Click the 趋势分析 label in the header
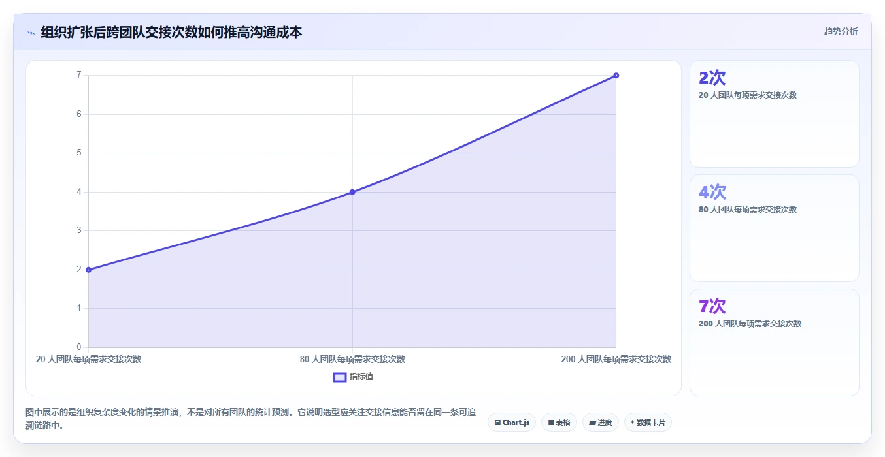This screenshot has width=885, height=457. [x=841, y=31]
